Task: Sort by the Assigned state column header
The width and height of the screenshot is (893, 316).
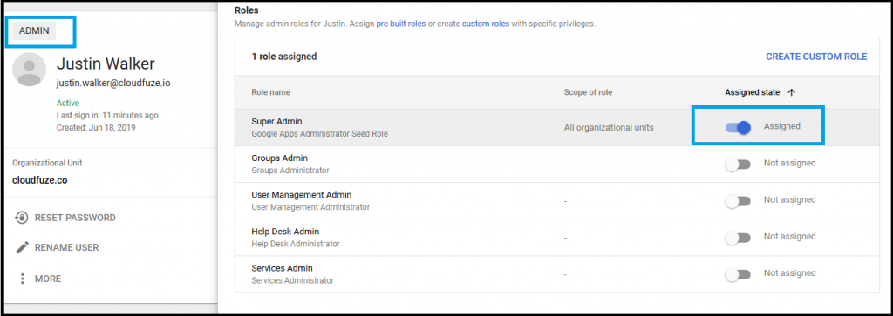Action: (x=753, y=92)
